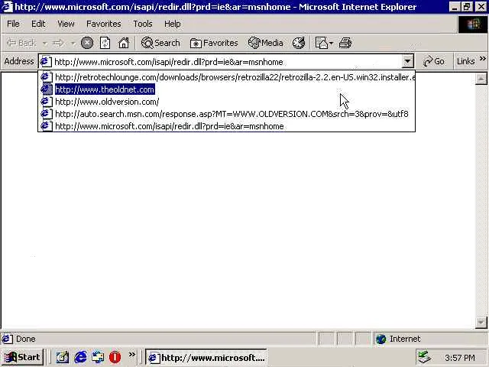489x367 pixels.
Task: Click the Mail toolbar icon
Action: coord(321,43)
